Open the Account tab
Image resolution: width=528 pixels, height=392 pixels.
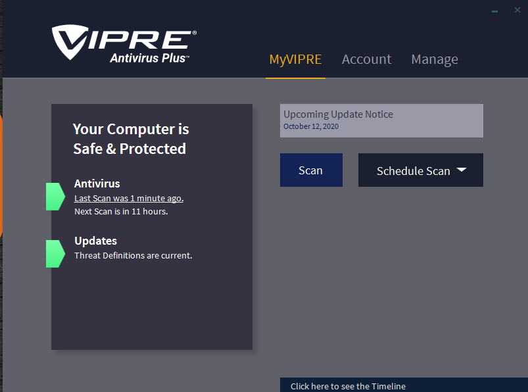pos(366,59)
